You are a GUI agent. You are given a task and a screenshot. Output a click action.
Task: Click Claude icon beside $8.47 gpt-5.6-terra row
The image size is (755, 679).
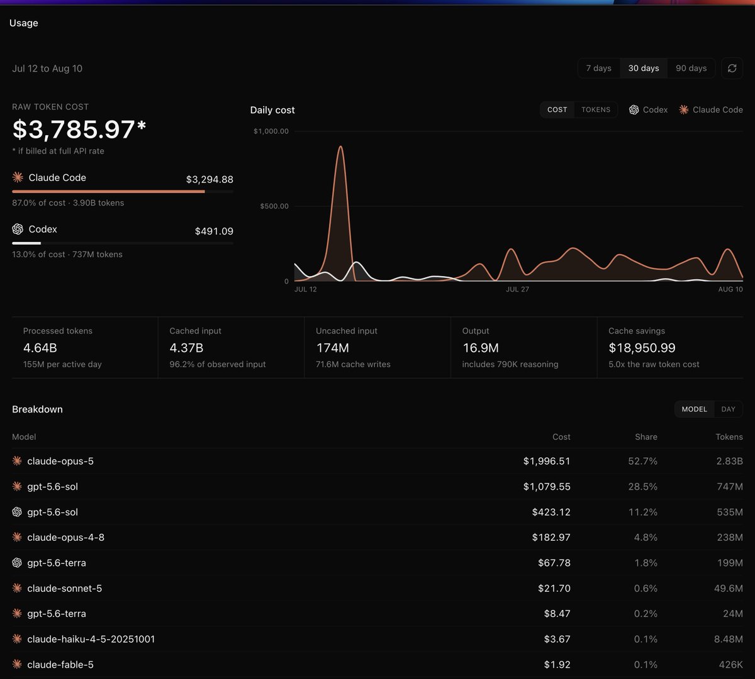[17, 614]
